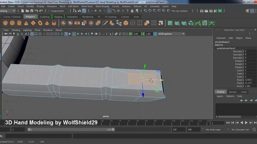Select the Render layer tab

pos(233,92)
